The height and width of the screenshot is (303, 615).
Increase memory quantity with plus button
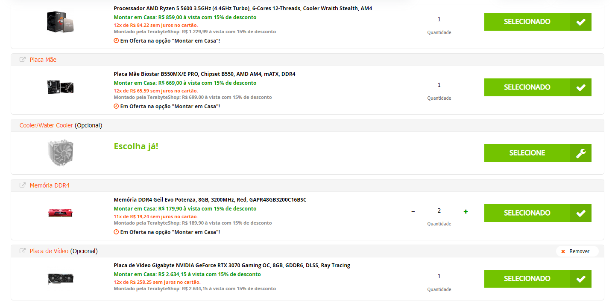click(466, 211)
